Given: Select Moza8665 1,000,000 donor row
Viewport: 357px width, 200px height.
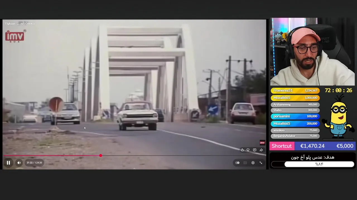Looking at the screenshot, I should coord(295,98).
